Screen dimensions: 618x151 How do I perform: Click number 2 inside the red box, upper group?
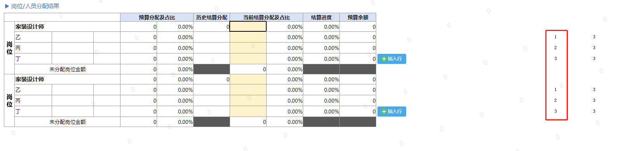coord(555,48)
